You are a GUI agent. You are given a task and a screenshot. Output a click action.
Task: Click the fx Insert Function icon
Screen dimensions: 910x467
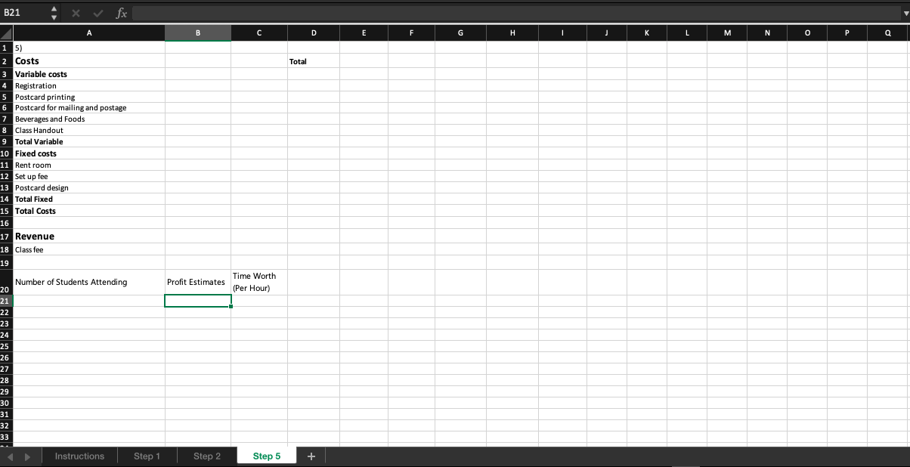(x=121, y=13)
